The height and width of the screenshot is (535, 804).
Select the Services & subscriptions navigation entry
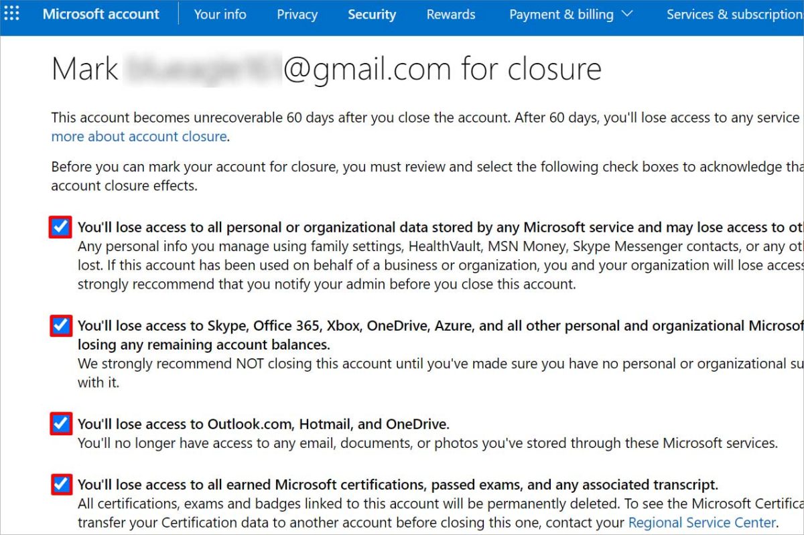tap(734, 14)
